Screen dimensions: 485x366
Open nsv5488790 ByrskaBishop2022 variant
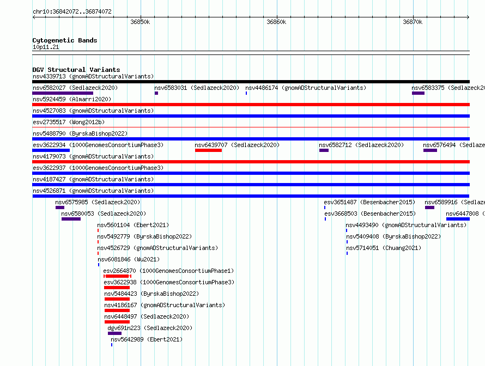point(80,133)
